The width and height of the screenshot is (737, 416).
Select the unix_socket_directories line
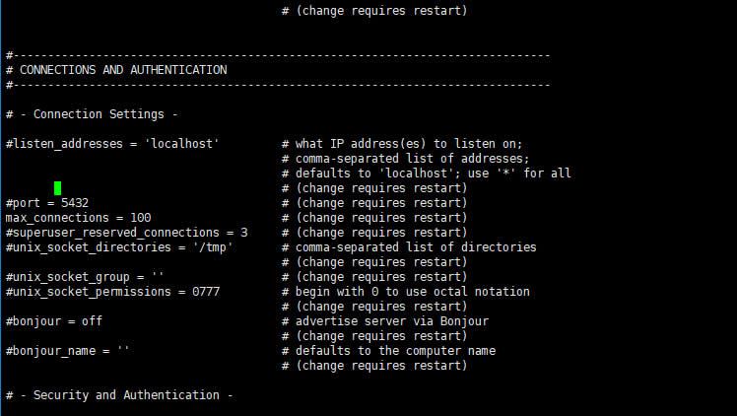[118, 247]
